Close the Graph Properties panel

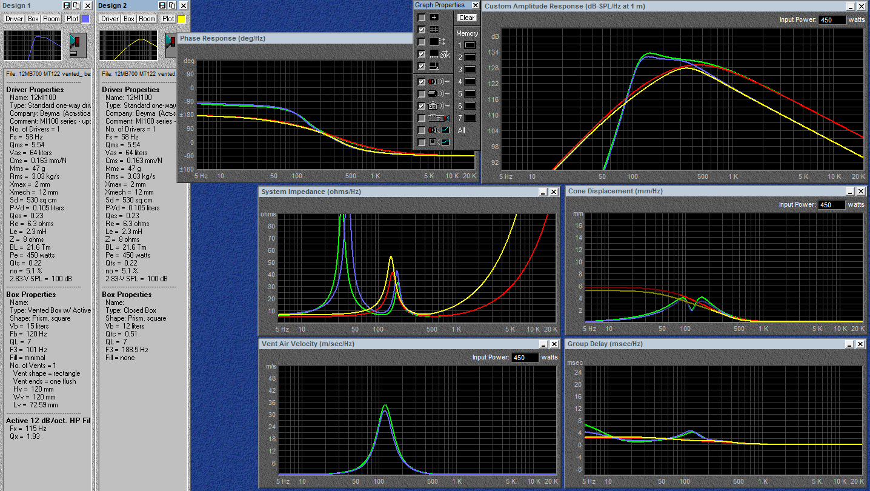pos(475,5)
